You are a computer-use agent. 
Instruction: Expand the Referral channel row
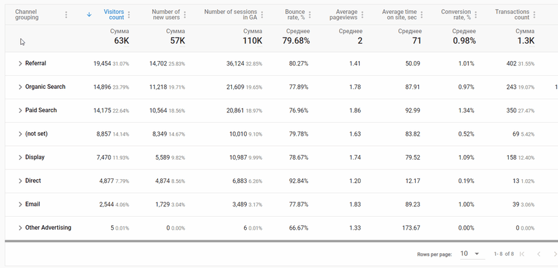pos(20,64)
